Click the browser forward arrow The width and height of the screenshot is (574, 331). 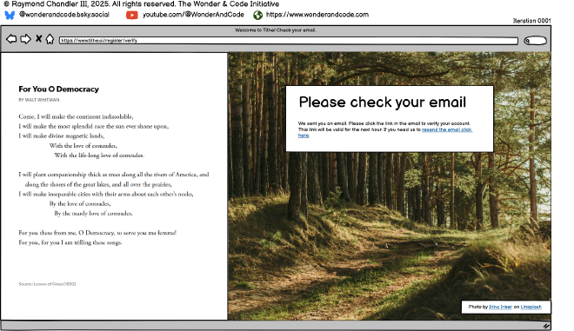point(25,39)
